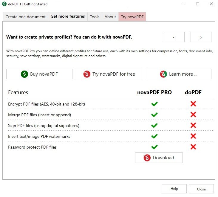
Task: Click the Close button at bottom right
Action: pos(201,189)
